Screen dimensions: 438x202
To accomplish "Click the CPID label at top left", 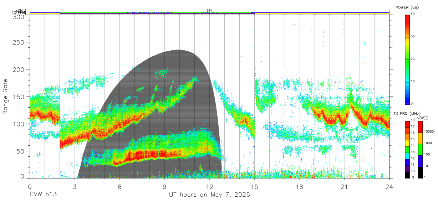I will (22, 10).
